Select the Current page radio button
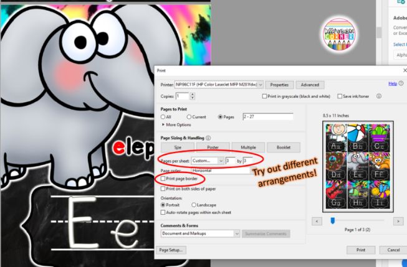Image resolution: width=407 pixels, height=267 pixels. tap(189, 117)
